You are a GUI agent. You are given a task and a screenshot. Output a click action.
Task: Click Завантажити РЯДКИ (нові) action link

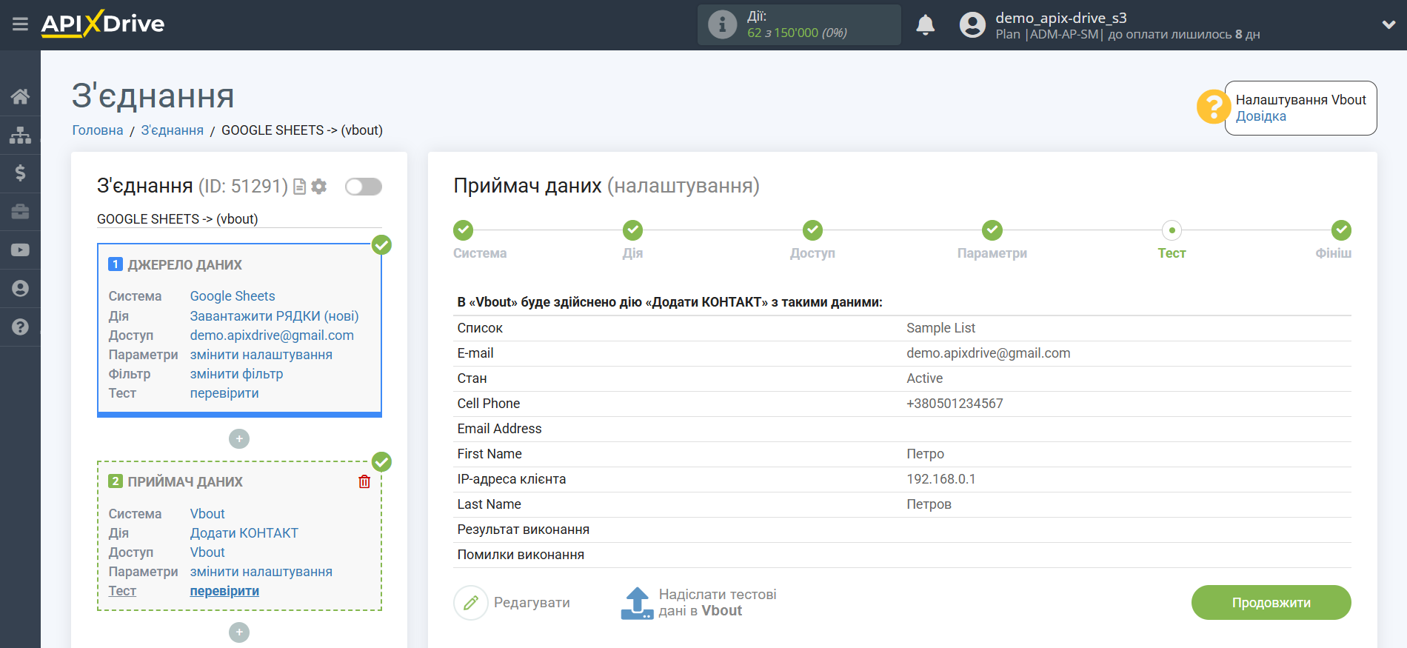click(x=275, y=316)
